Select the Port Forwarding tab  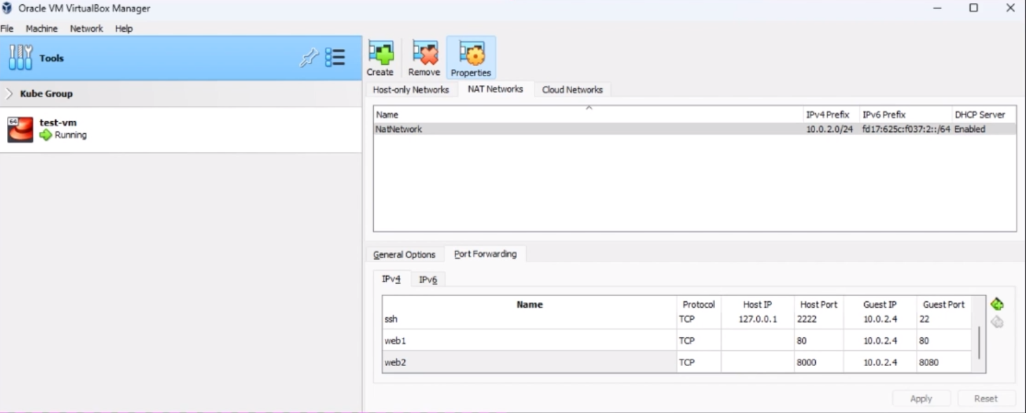click(485, 254)
